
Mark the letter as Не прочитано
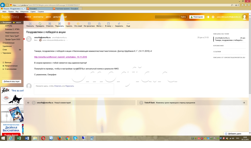(x=89, y=25)
